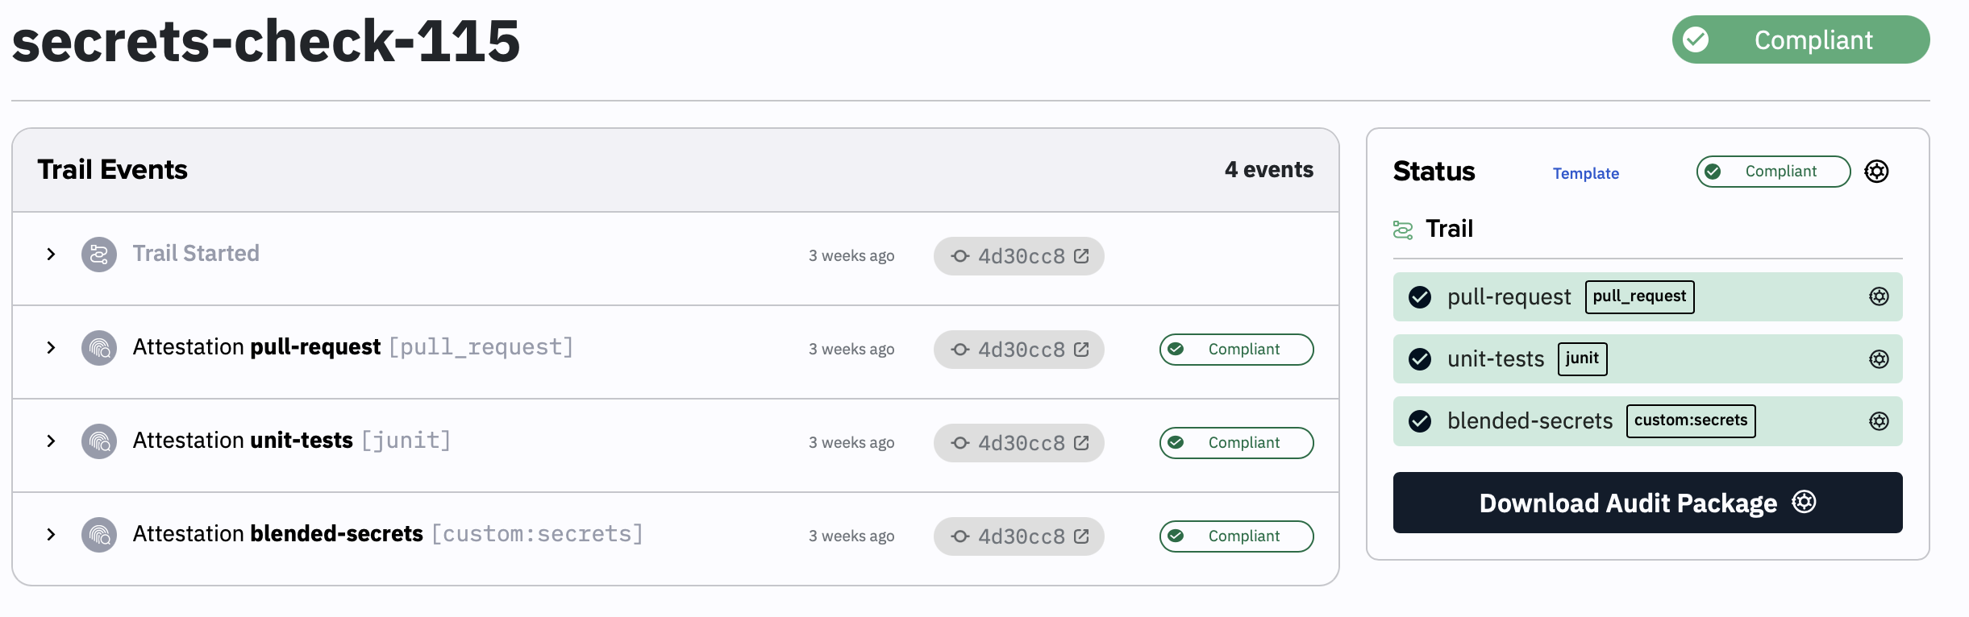Click the gear icon in pull-request status row

(x=1879, y=296)
